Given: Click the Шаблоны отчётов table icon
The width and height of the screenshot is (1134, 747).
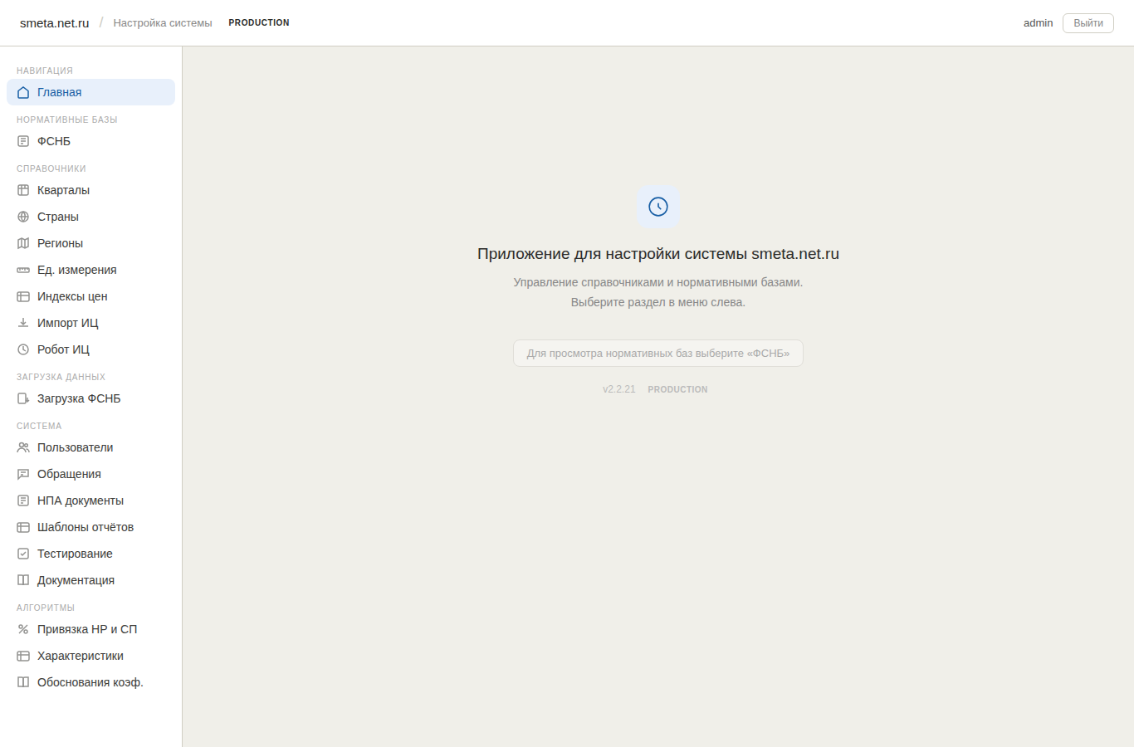Looking at the screenshot, I should (23, 527).
